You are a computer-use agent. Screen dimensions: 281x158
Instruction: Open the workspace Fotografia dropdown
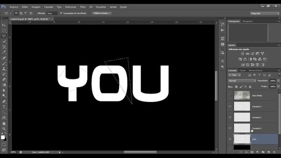(265, 13)
